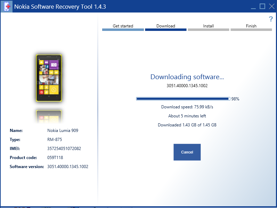Screen dimensions: 277x208
Task: Click the IMEI number 357254051072082
Action: pos(64,149)
